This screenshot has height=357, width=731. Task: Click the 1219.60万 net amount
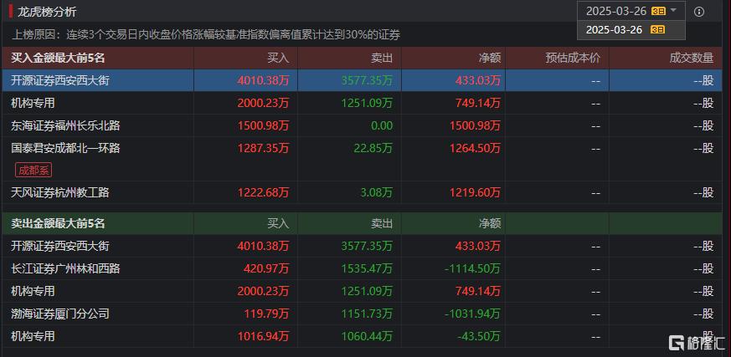click(x=475, y=192)
